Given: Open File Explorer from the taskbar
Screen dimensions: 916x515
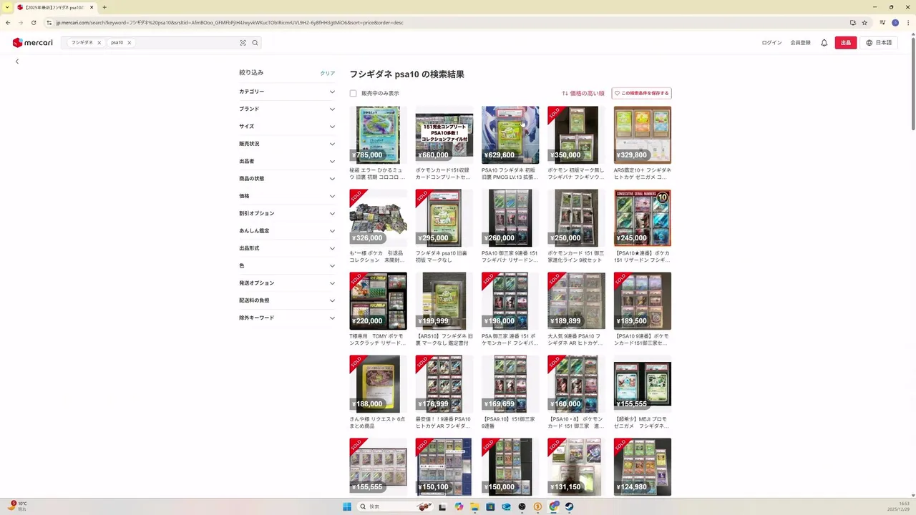Looking at the screenshot, I should tap(474, 506).
